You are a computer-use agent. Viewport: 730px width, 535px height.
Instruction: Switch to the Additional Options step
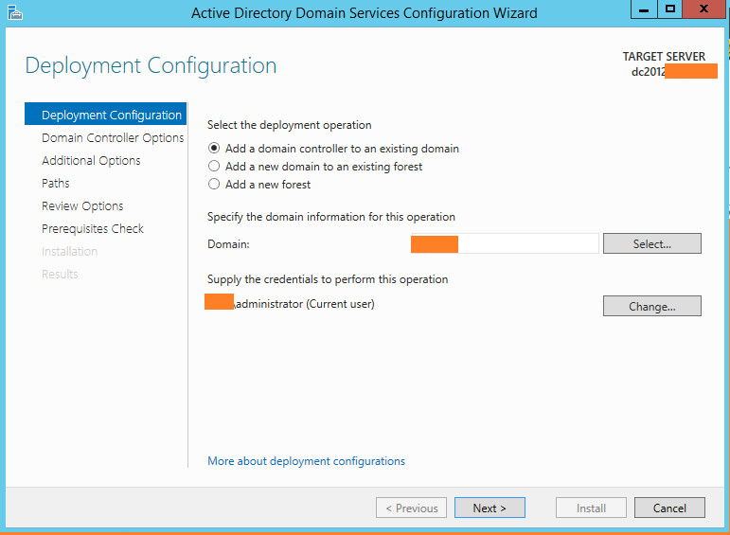tap(91, 161)
